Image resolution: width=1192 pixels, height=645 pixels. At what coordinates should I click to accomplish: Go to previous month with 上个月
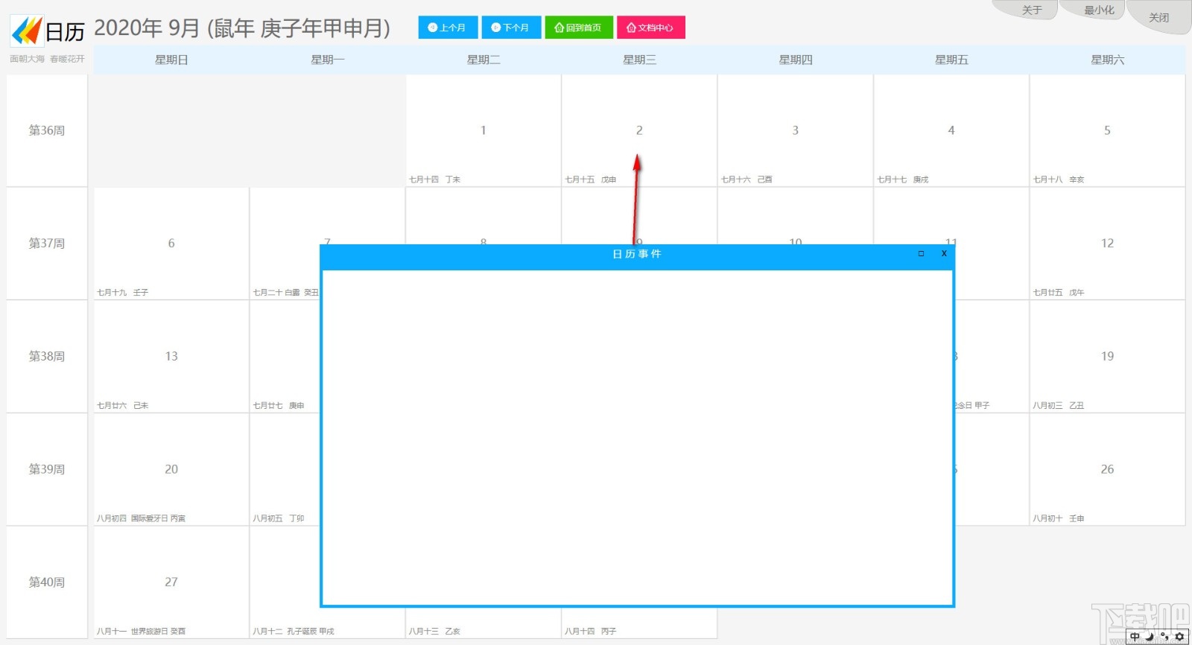pyautogui.click(x=448, y=28)
